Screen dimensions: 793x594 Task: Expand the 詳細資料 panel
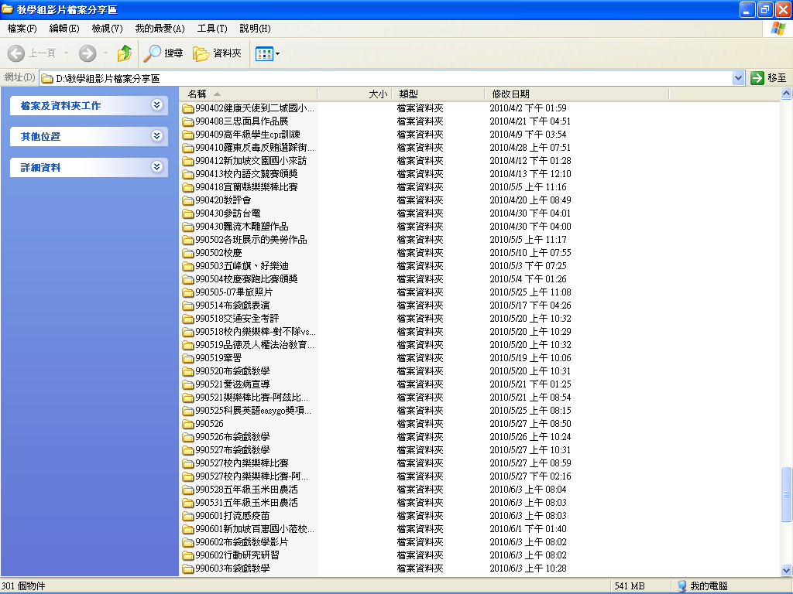pos(157,167)
